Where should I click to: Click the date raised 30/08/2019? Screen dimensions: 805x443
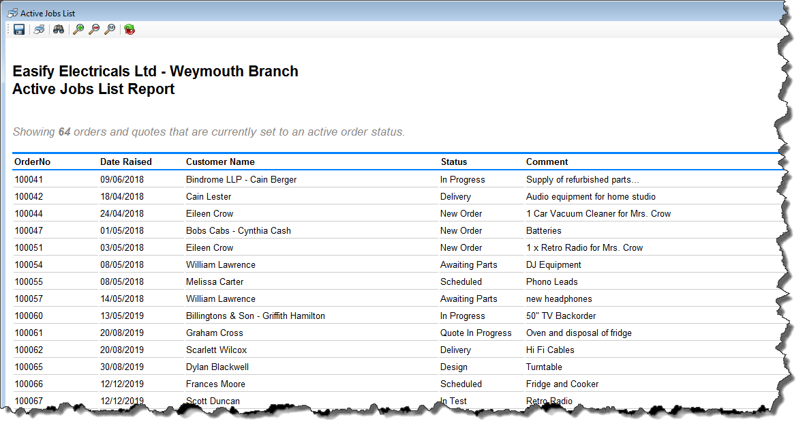click(122, 367)
